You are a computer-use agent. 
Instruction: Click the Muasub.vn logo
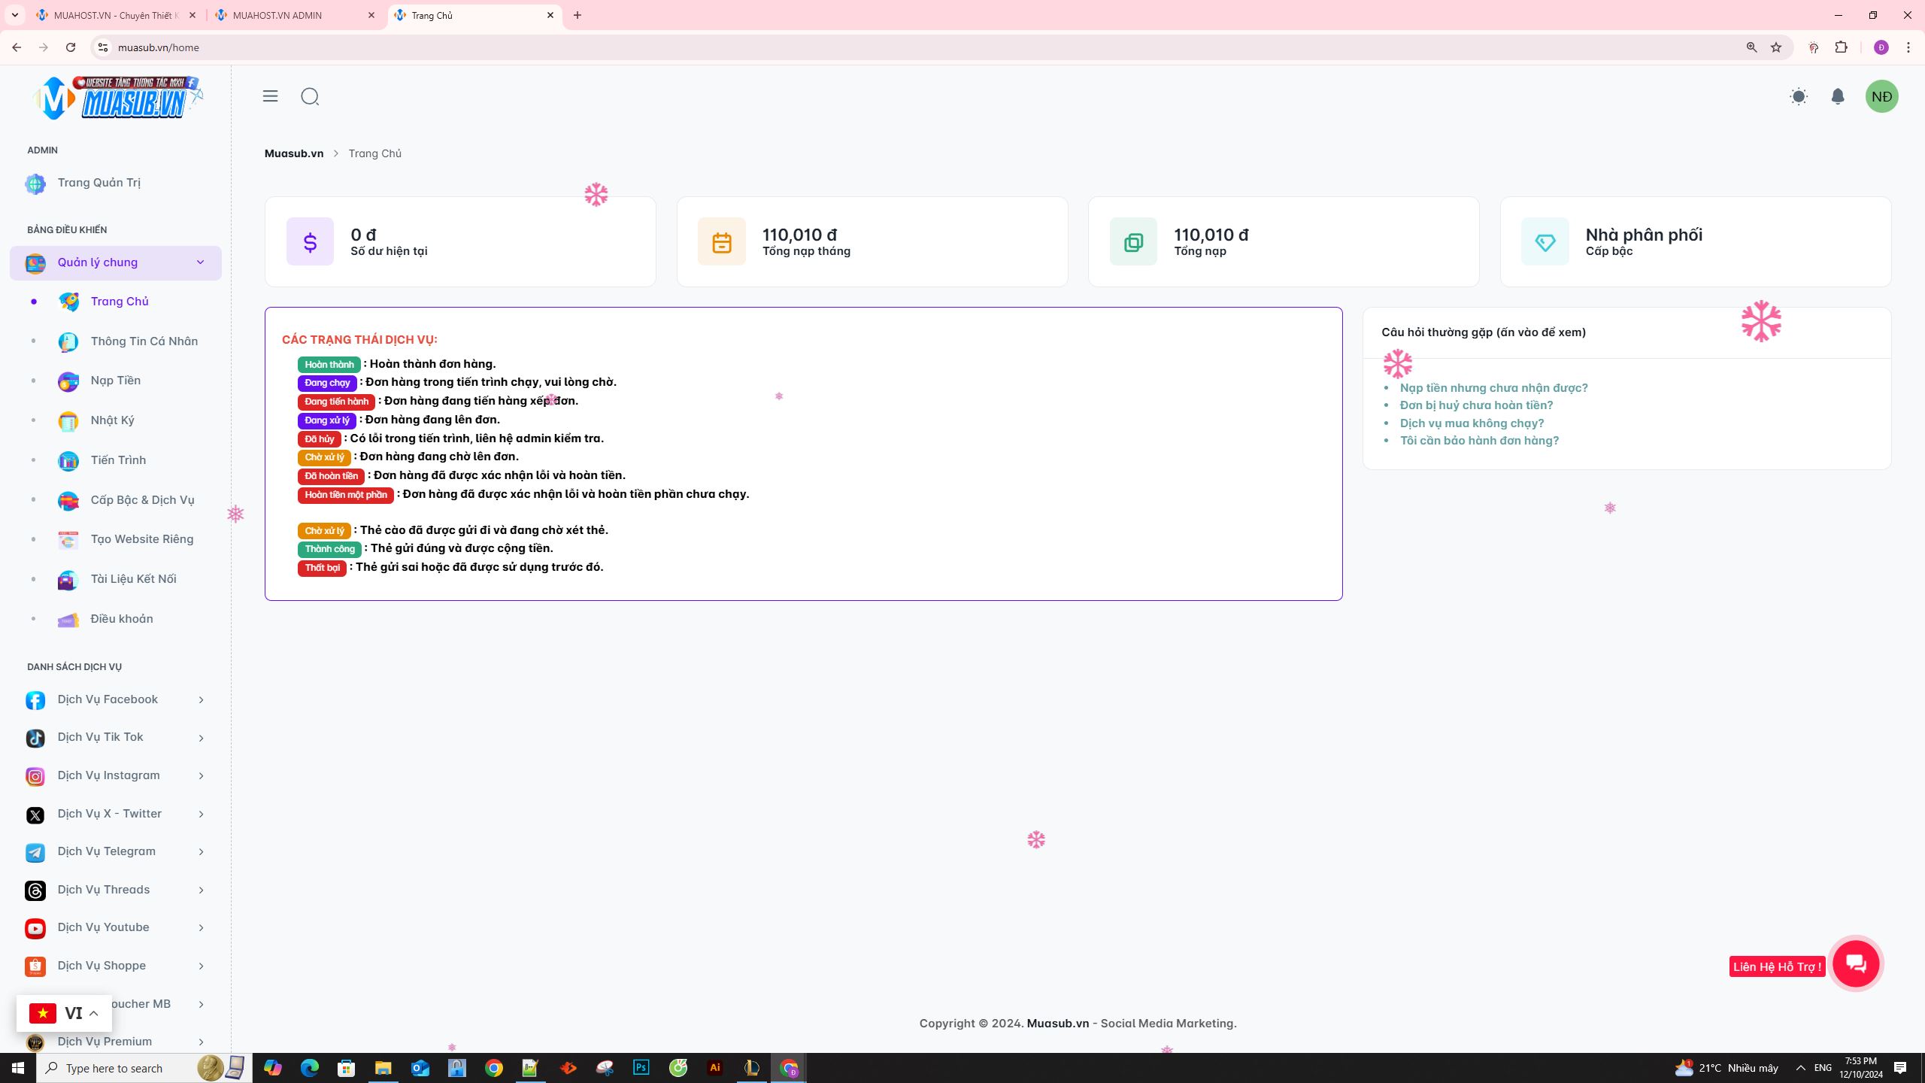(x=117, y=96)
